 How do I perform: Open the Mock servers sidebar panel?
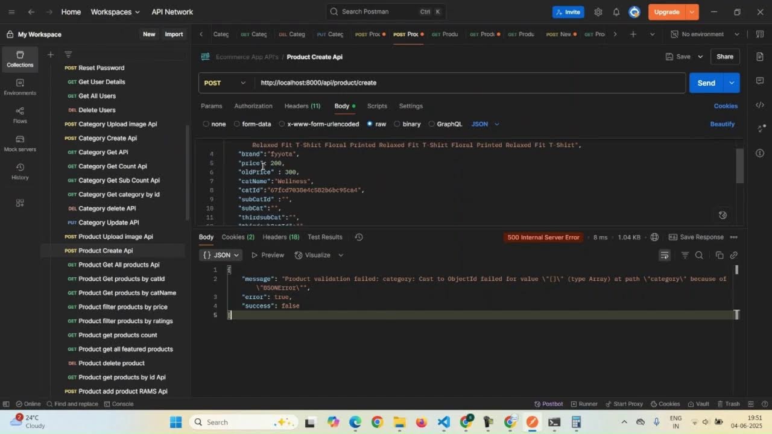pos(20,143)
